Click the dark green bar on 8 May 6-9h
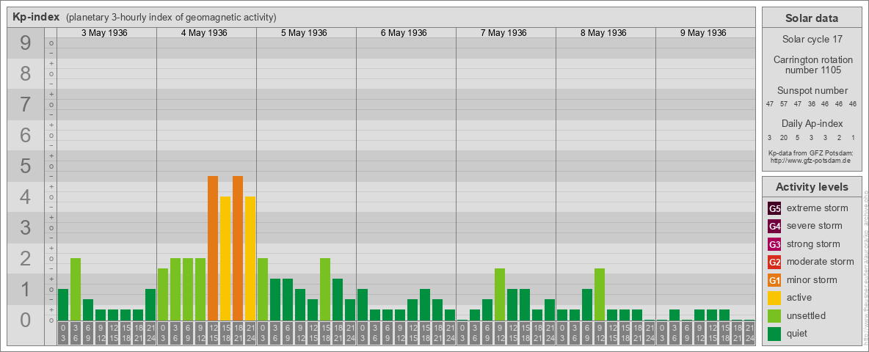Screen dimensions: 869x352 tap(586, 305)
